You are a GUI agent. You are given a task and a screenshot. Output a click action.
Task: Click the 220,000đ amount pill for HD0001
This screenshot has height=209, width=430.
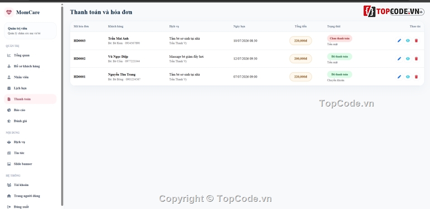(x=301, y=77)
